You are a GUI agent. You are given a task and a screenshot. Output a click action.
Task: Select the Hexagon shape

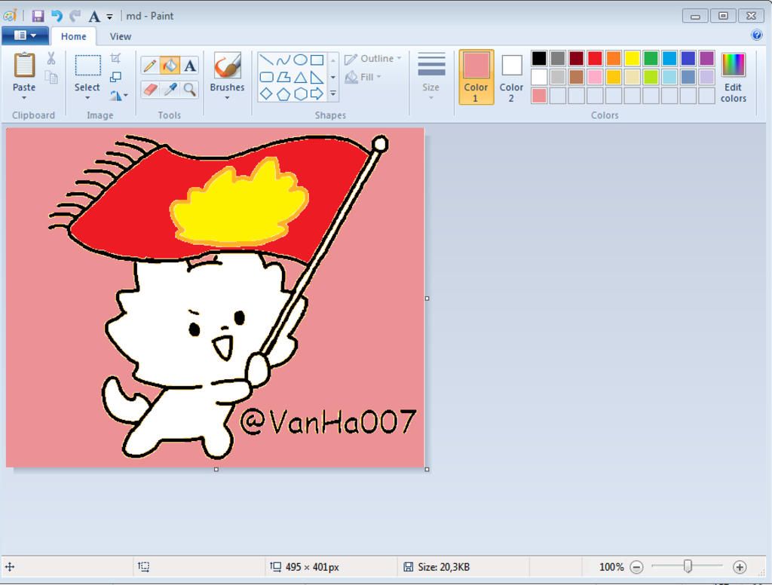pos(300,93)
